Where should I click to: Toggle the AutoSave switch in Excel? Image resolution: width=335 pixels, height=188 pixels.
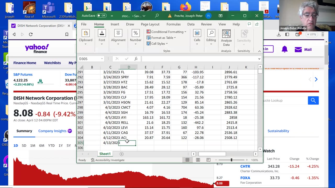(x=102, y=16)
